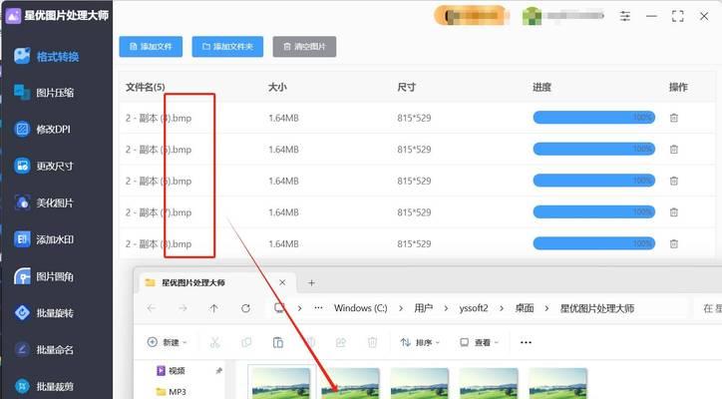Open the 格式转换 format conversion module
Screen dimensions: 722x399
coord(47,56)
